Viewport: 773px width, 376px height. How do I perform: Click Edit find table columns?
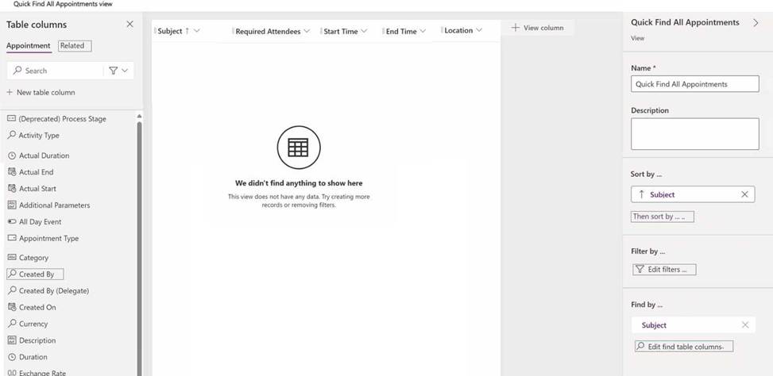(683, 347)
